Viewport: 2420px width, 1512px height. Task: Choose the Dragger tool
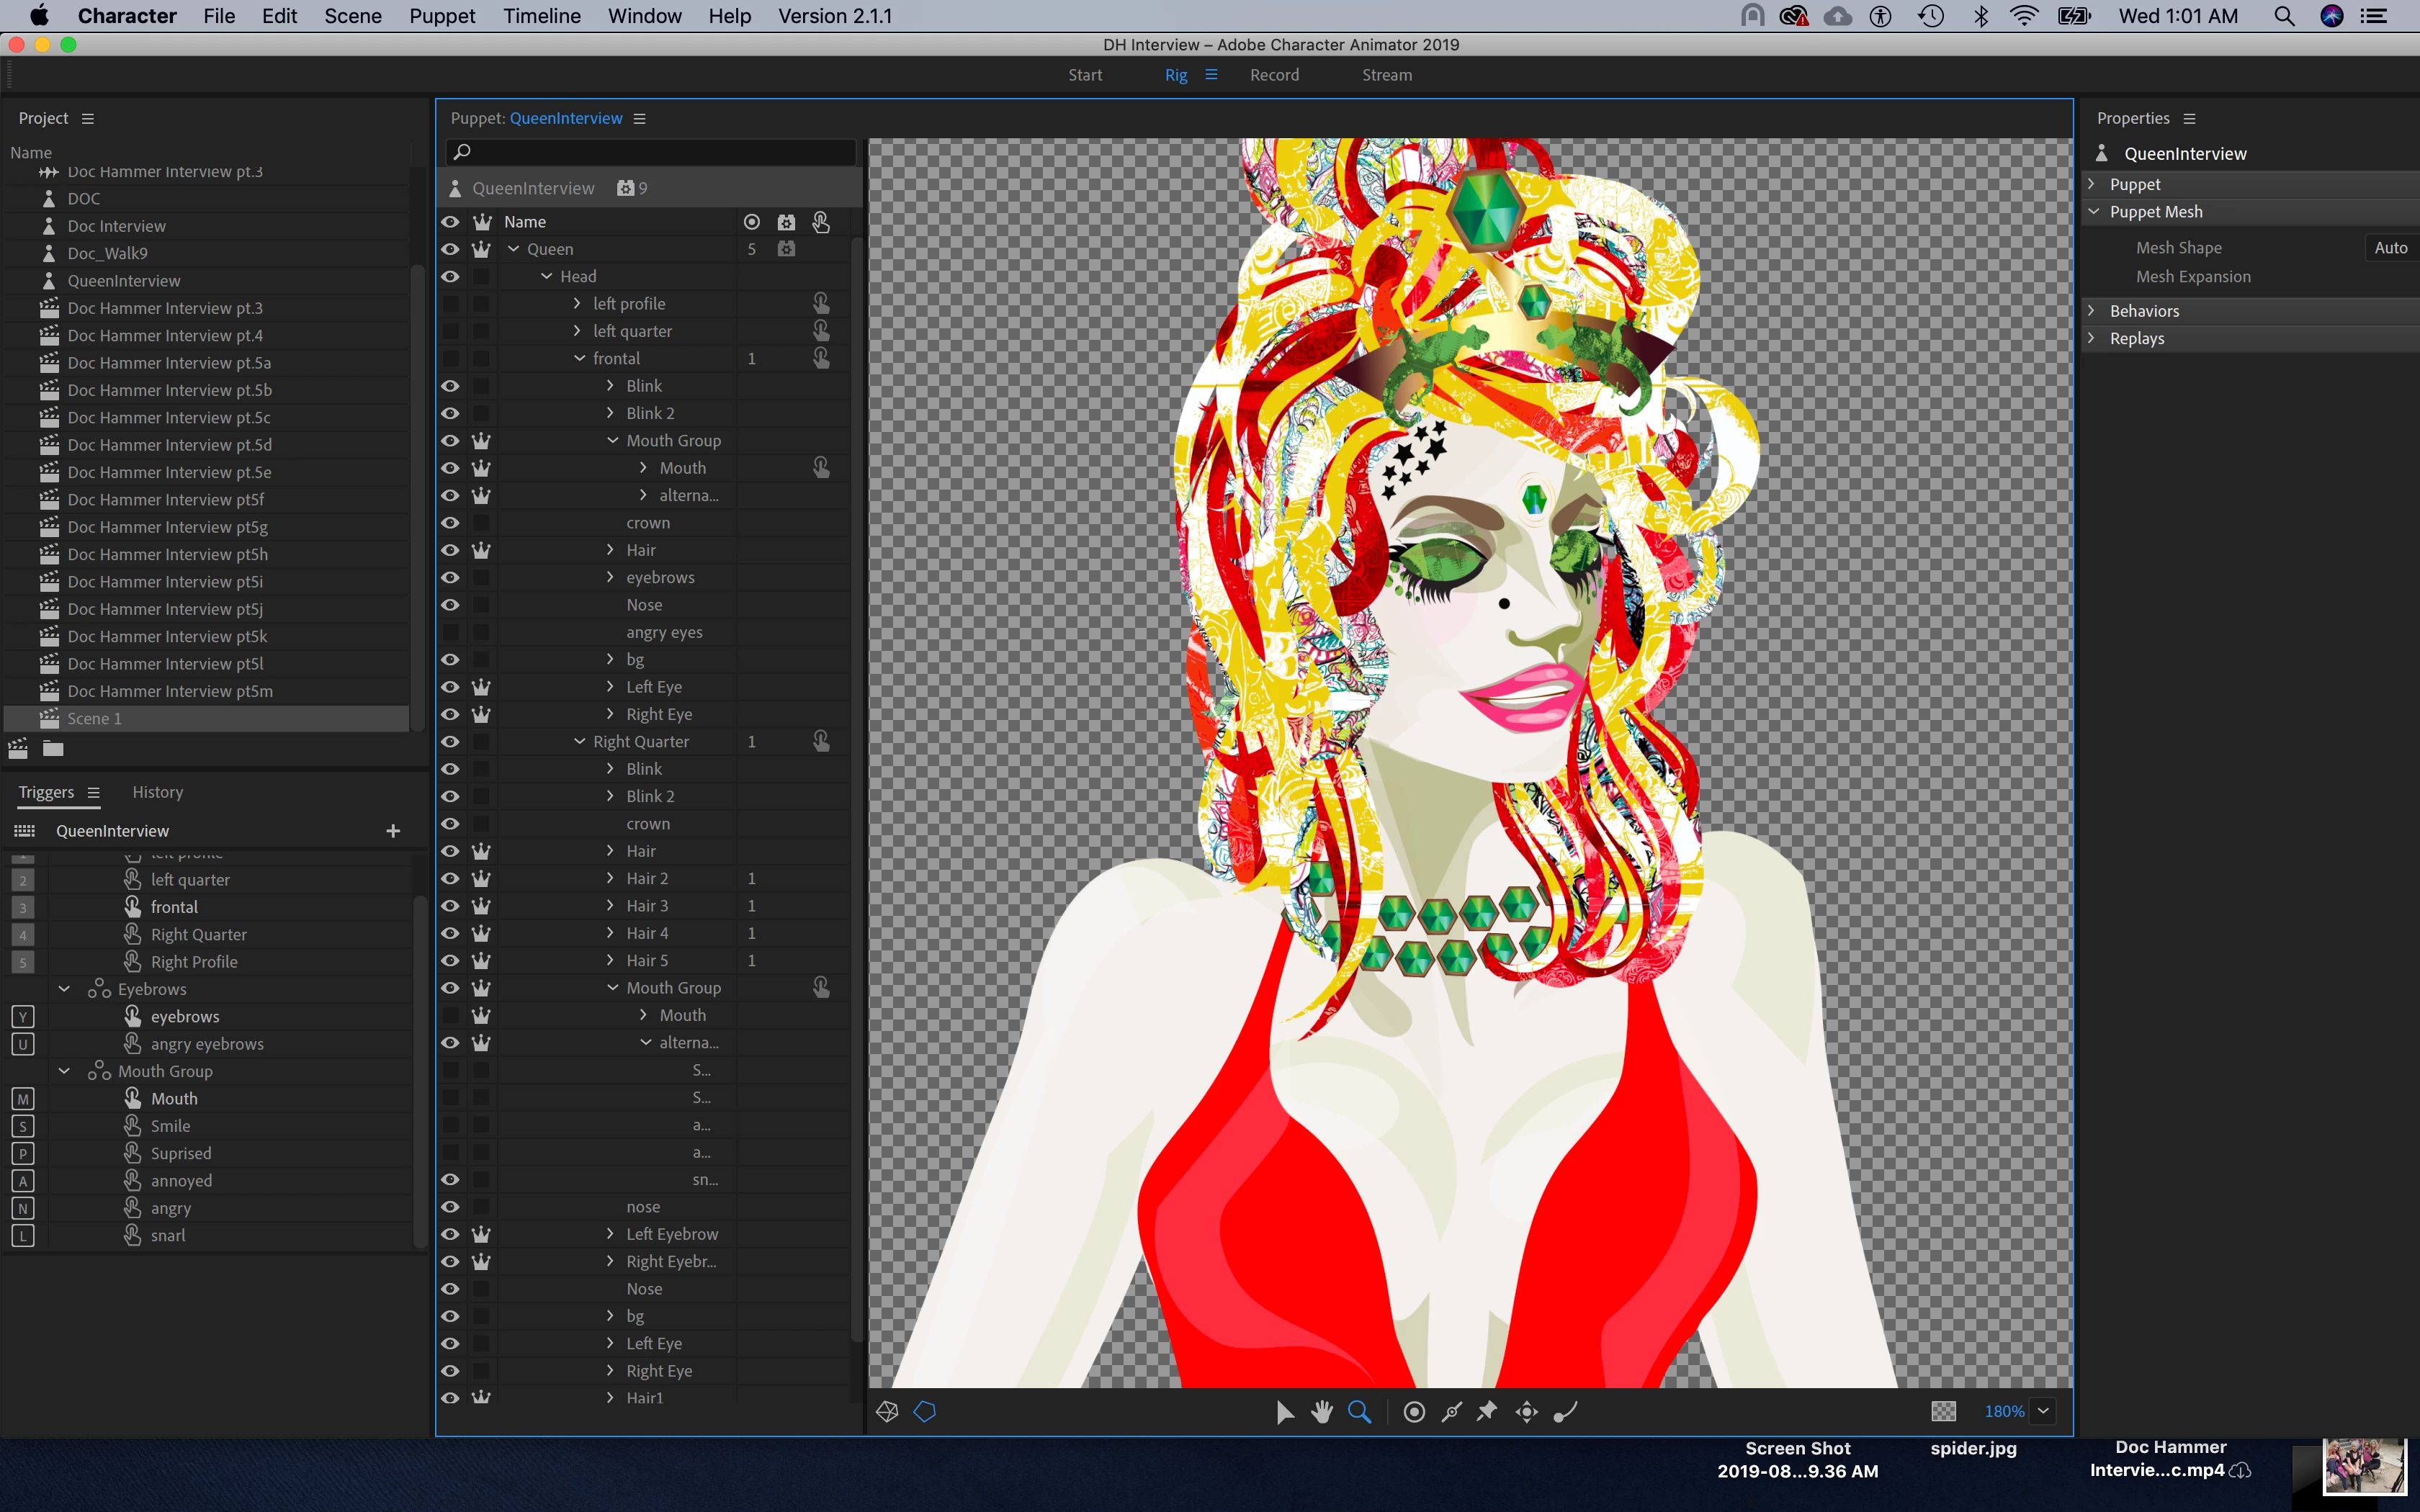(1526, 1411)
